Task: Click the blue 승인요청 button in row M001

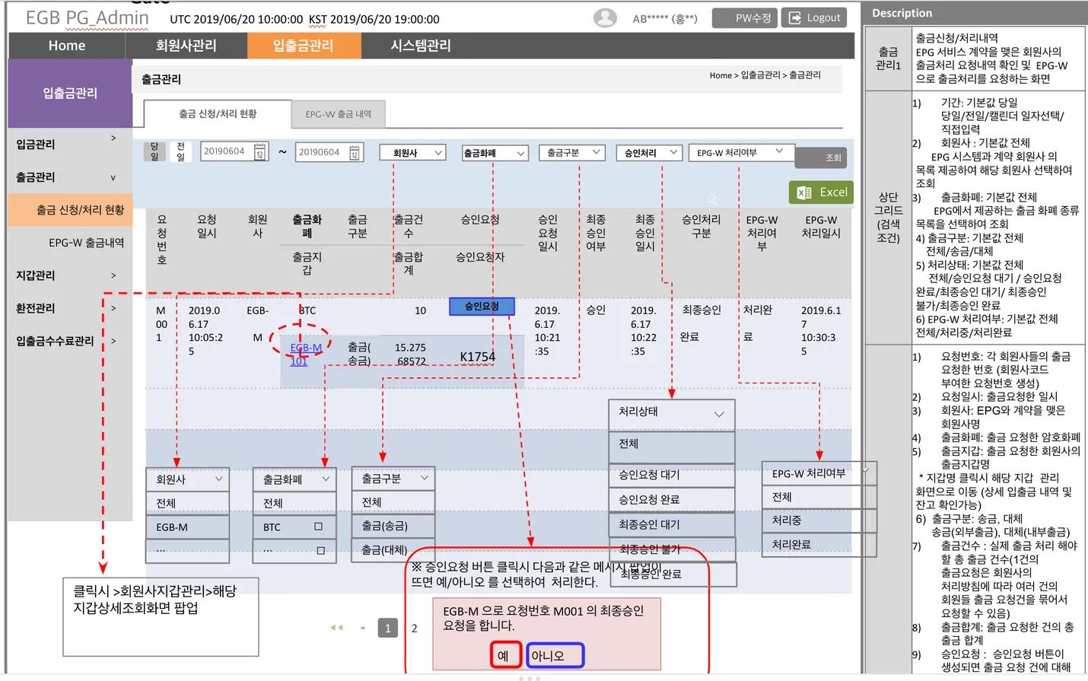Action: point(482,307)
